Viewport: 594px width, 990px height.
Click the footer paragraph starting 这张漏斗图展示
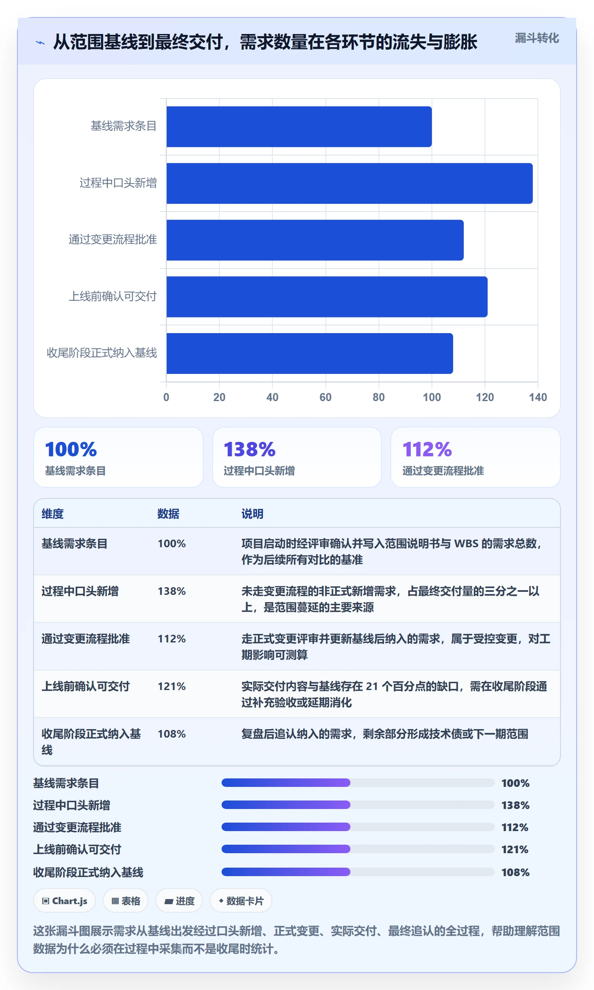[x=297, y=940]
